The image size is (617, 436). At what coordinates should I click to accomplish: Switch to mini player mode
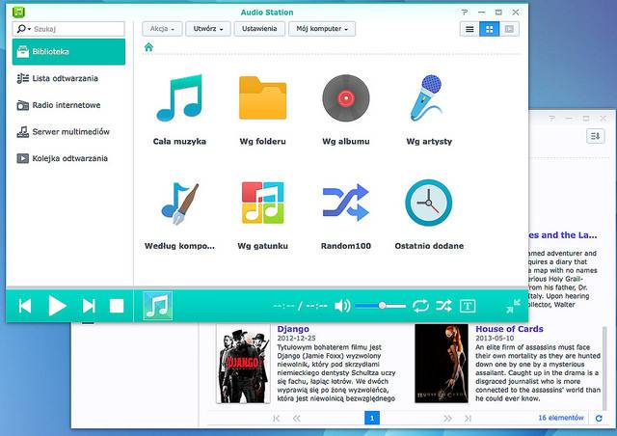click(x=514, y=306)
